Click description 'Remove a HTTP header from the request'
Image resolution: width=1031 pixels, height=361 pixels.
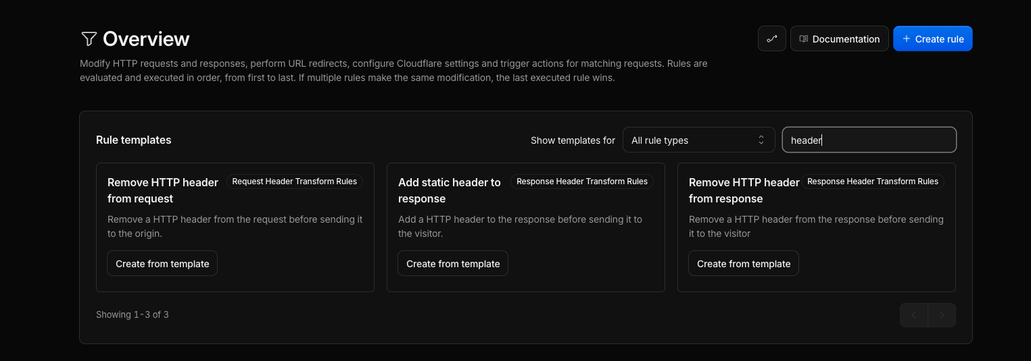tap(235, 226)
